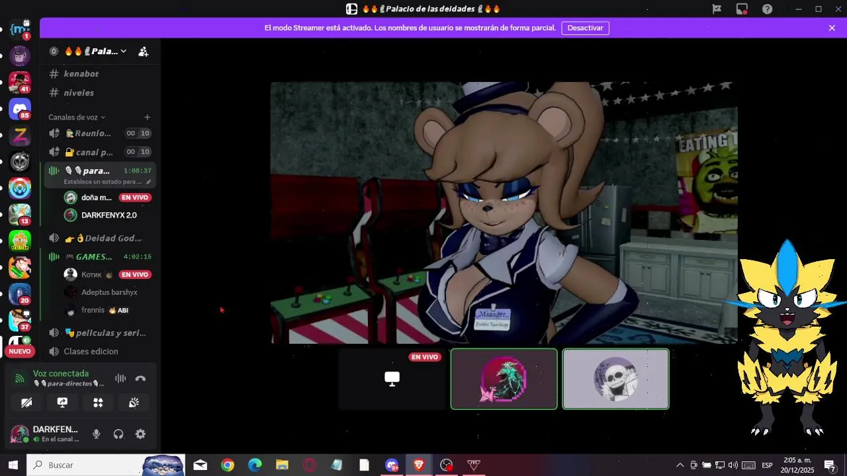Select the pink-green avatar participant tile
This screenshot has height=476, width=847.
(x=504, y=379)
